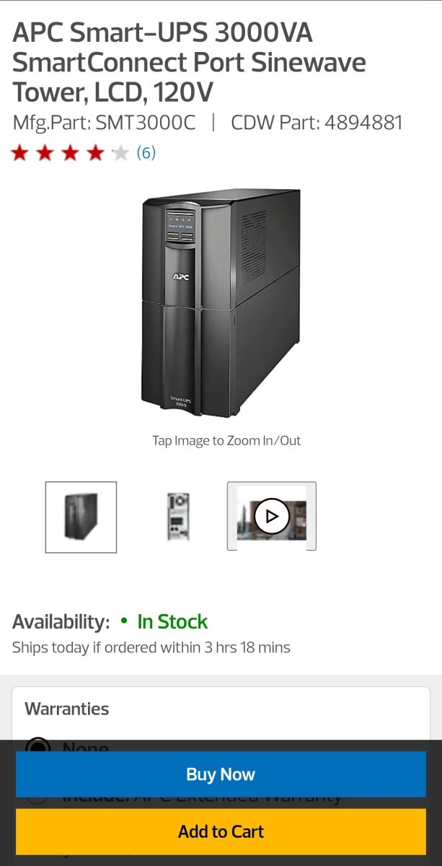The image size is (442, 866).
Task: Click the fourth red rating star
Action: pyautogui.click(x=95, y=153)
